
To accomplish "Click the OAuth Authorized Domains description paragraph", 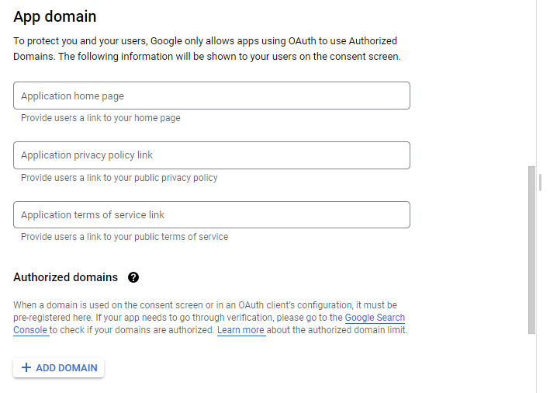I will click(207, 48).
